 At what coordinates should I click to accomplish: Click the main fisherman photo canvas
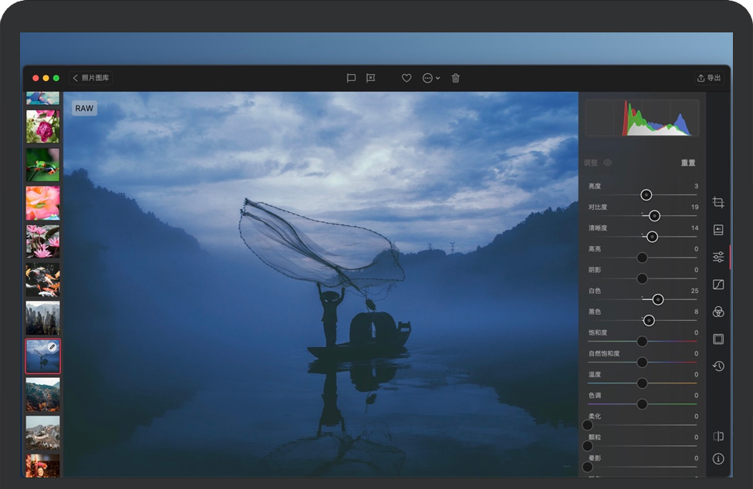click(321, 285)
